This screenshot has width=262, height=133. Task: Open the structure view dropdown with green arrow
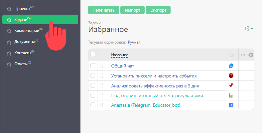249,29
